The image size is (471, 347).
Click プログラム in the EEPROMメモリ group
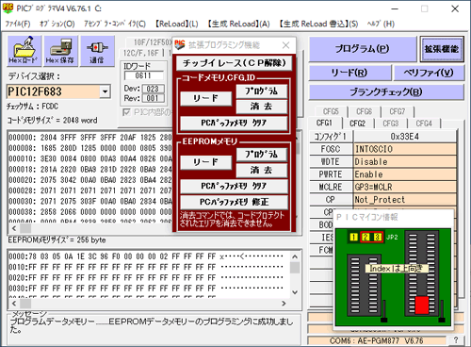[x=262, y=155]
